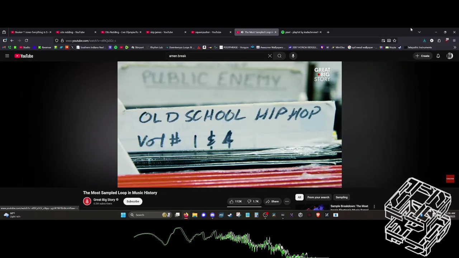This screenshot has height=258, width=459.
Task: Like the video (112K)
Action: (x=236, y=201)
